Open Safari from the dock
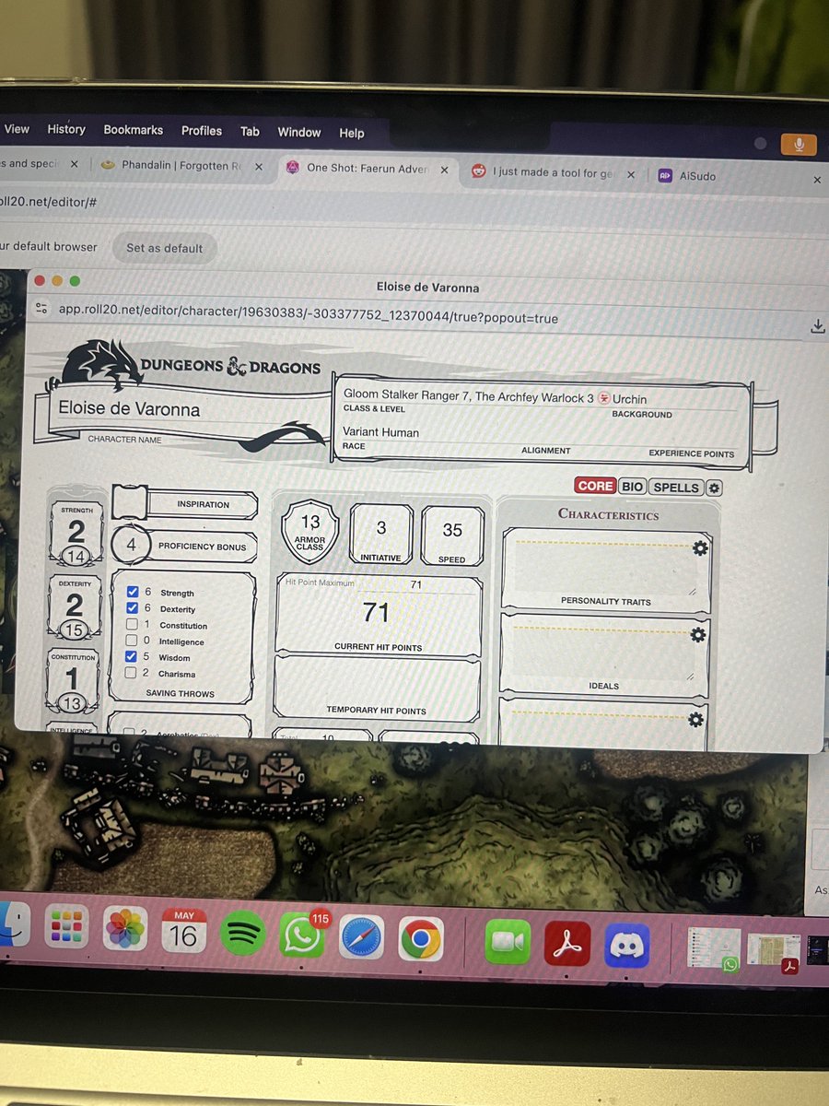The image size is (829, 1106). click(362, 938)
